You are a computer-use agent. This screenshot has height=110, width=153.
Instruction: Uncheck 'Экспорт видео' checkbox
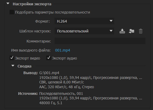(12, 58)
